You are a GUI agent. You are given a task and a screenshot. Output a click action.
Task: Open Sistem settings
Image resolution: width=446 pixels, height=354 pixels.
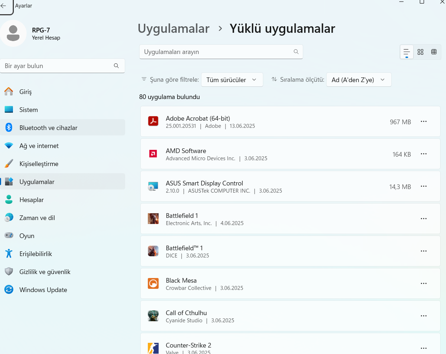coord(63,109)
